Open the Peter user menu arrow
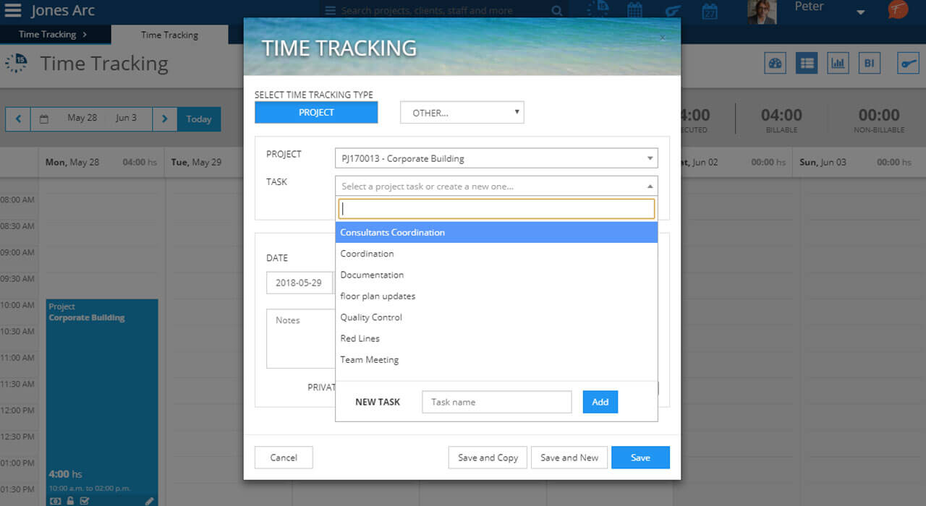 [x=860, y=12]
